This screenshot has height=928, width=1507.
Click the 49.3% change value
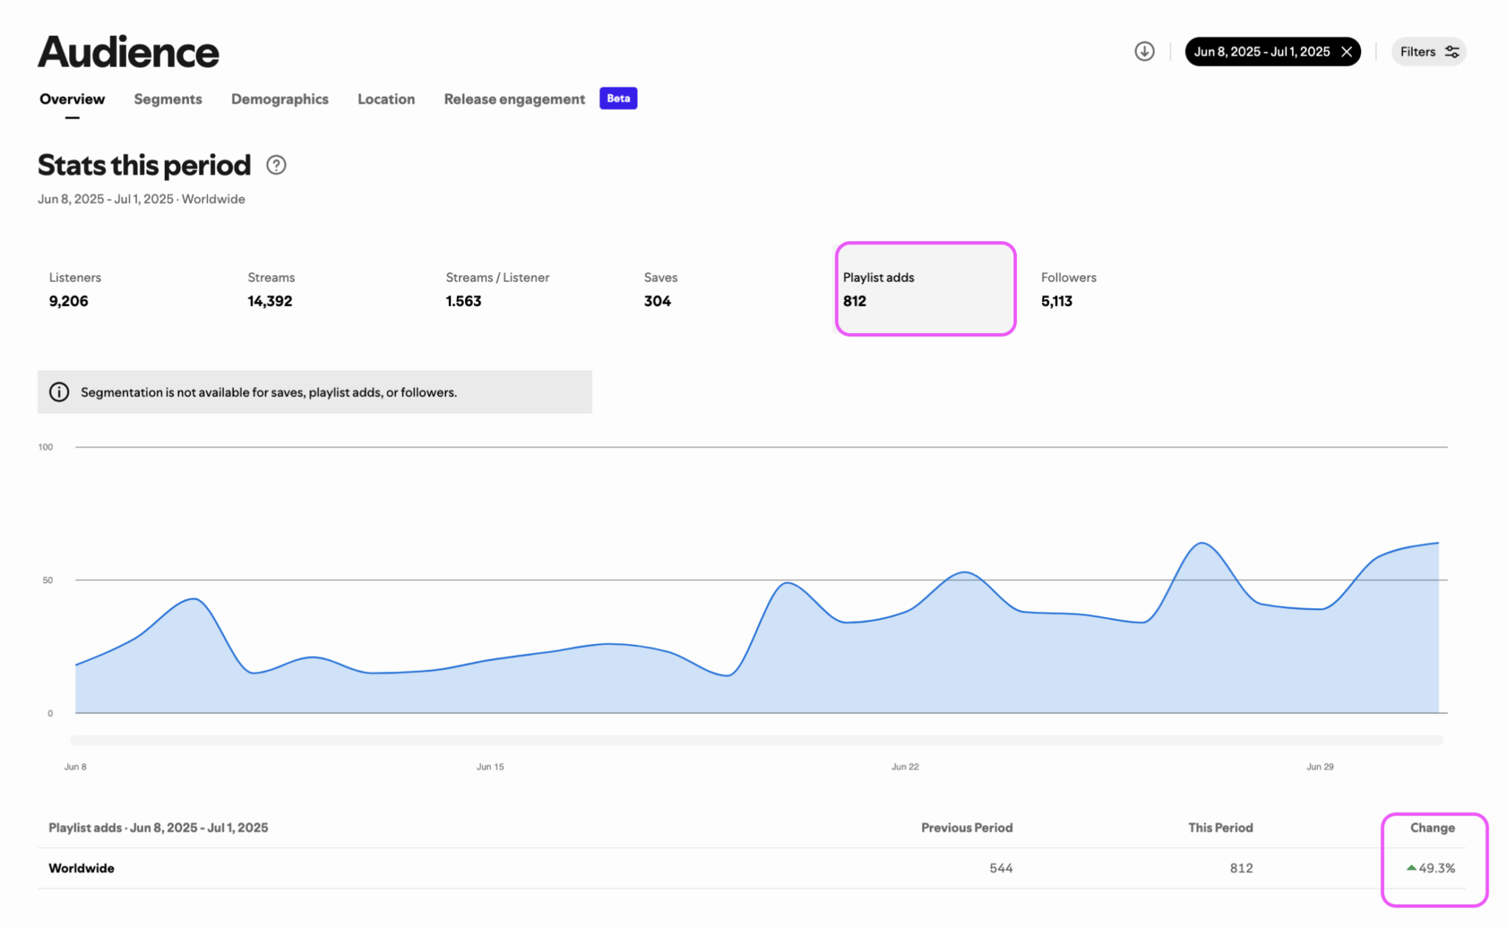[1437, 868]
